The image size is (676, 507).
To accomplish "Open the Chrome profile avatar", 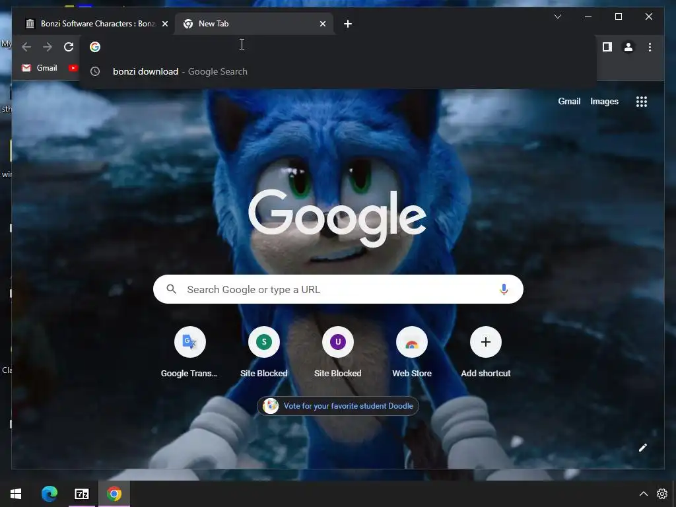I will tap(628, 47).
